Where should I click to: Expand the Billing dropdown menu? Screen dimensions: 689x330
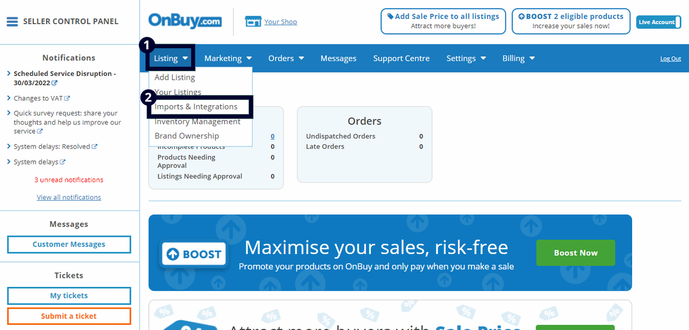coord(518,58)
